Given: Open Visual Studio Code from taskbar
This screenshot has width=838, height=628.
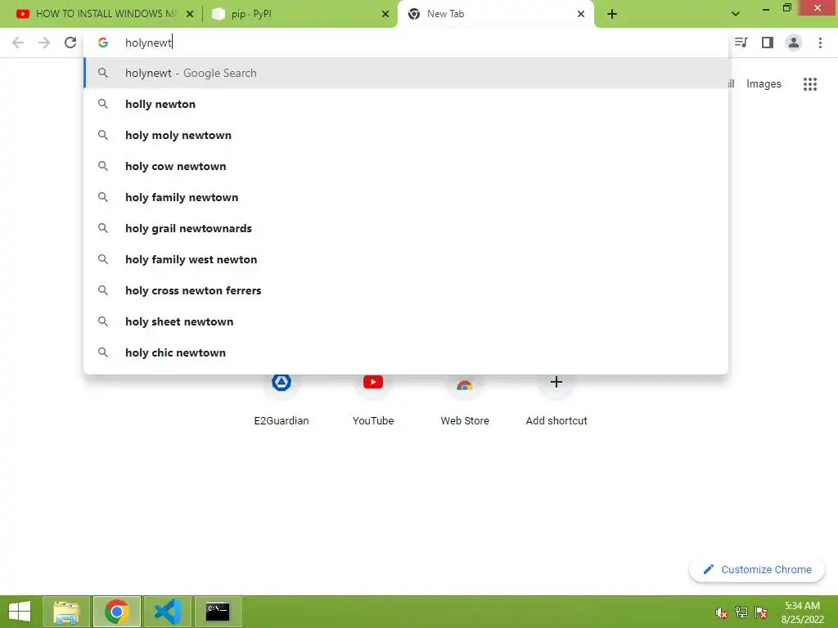Looking at the screenshot, I should [x=167, y=612].
